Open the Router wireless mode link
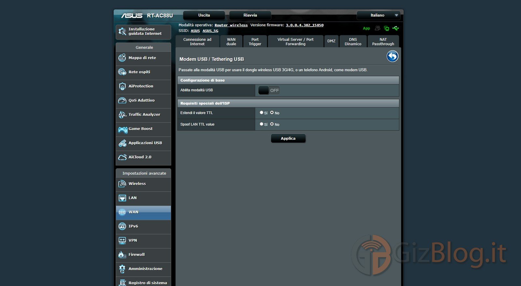This screenshot has height=286, width=521. (231, 25)
